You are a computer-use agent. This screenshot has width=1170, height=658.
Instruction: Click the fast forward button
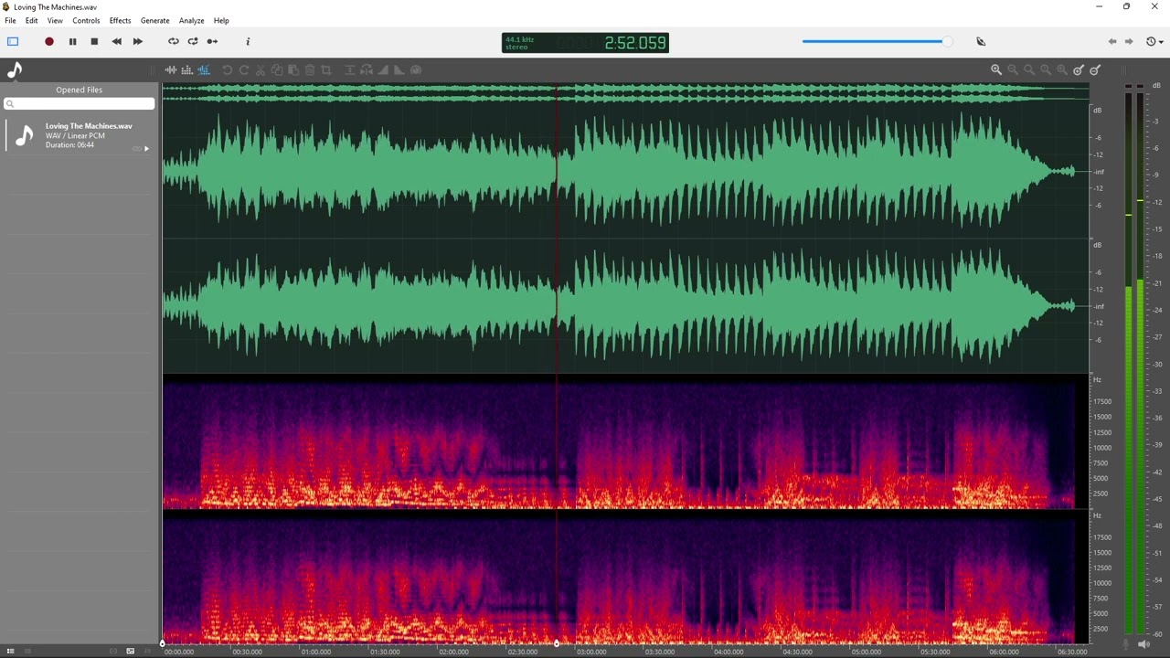pyautogui.click(x=138, y=41)
